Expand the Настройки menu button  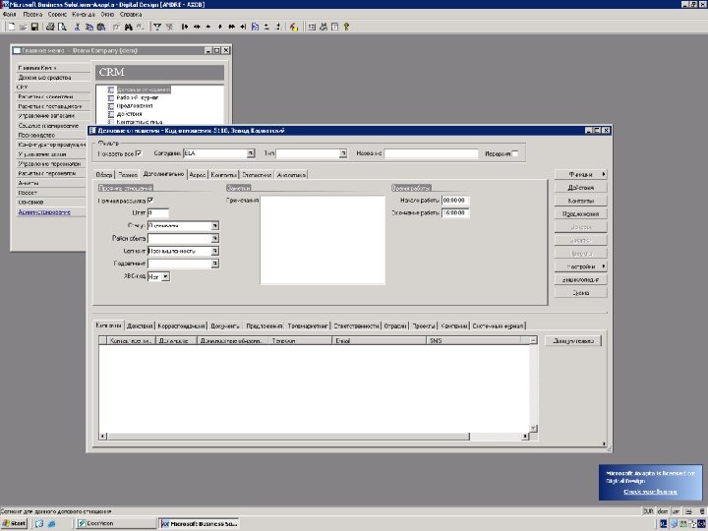click(581, 266)
